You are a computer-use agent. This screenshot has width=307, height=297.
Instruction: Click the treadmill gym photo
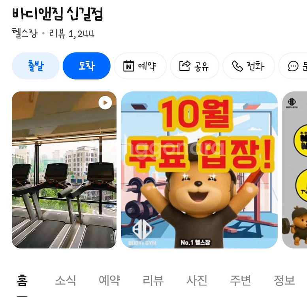point(64,170)
